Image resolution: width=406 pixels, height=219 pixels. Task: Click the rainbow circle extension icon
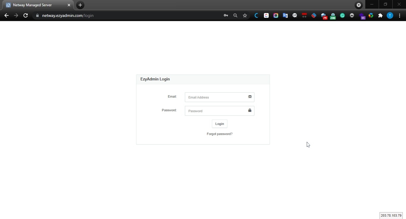276,15
